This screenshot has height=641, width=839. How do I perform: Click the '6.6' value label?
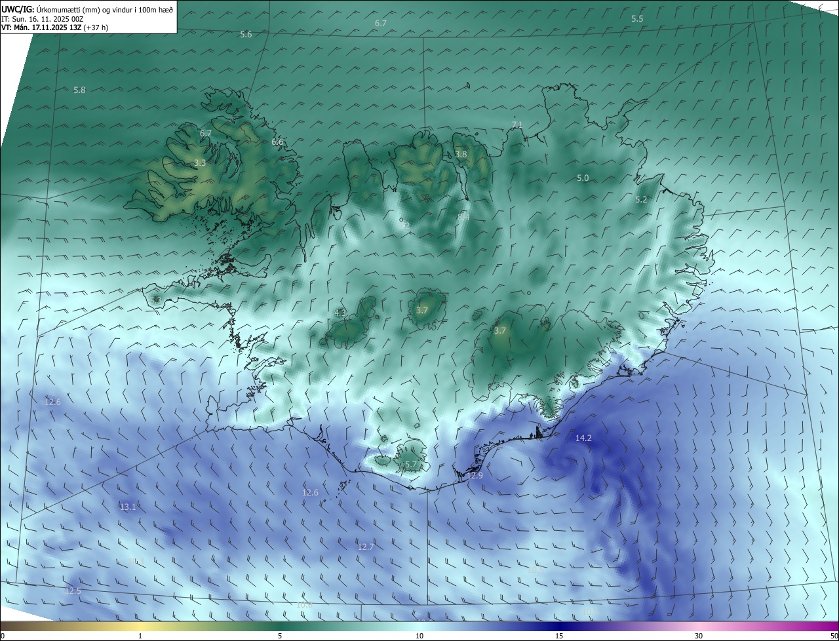pyautogui.click(x=277, y=142)
